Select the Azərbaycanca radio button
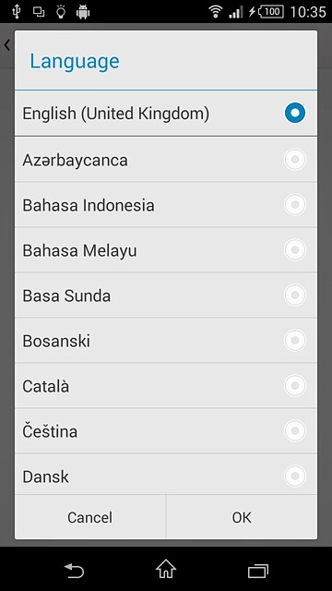This screenshot has width=332, height=591. click(x=295, y=160)
